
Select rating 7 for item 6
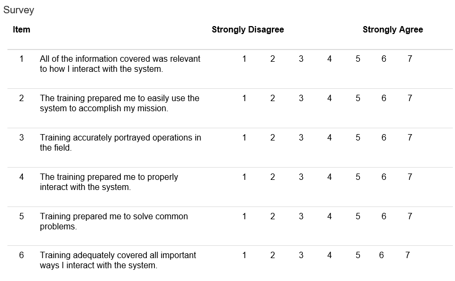pos(408,255)
